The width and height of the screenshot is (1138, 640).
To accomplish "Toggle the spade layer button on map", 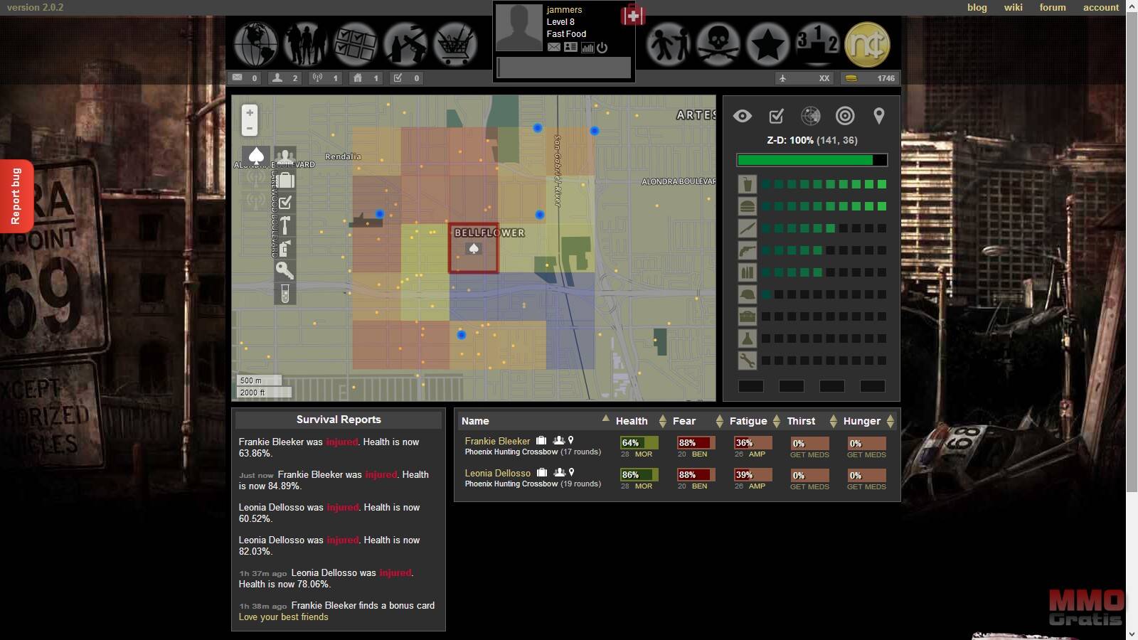I will (x=256, y=156).
